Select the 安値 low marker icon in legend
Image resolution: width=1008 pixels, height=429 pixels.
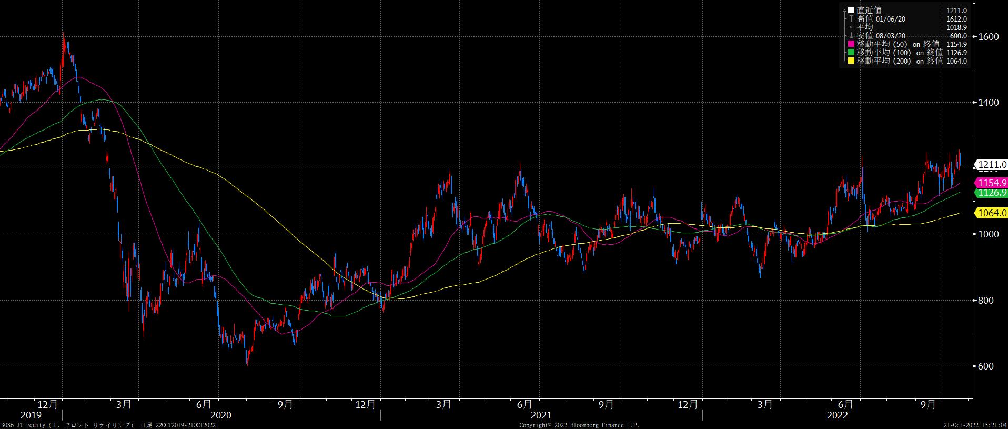[x=851, y=36]
